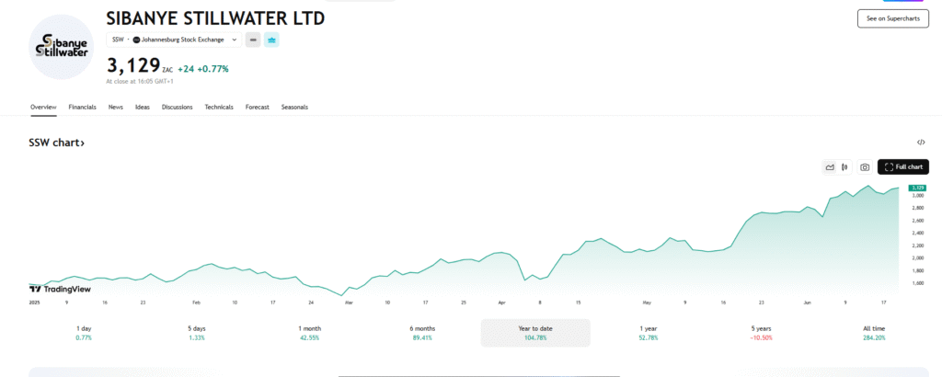Open the Forecast tab

[x=258, y=107]
